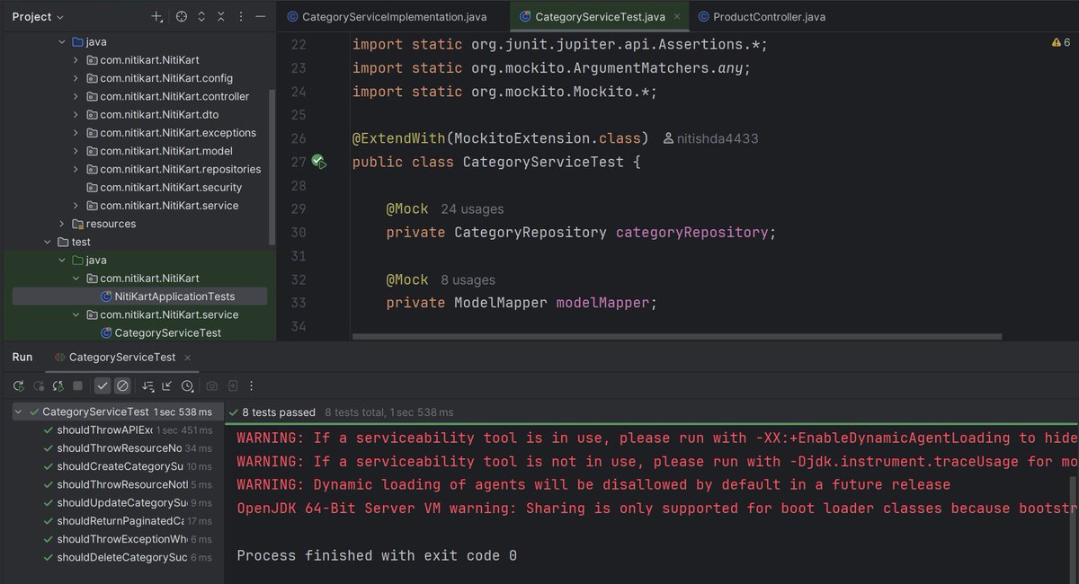This screenshot has width=1079, height=584.
Task: Click 'Process finished with exit code 0' line
Action: [x=377, y=555]
